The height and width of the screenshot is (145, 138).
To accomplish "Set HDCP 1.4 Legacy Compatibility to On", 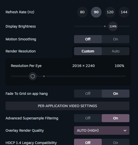I will pos(116,142).
